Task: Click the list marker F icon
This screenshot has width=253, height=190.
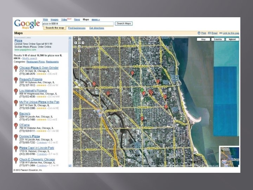Action: pyautogui.click(x=16, y=126)
